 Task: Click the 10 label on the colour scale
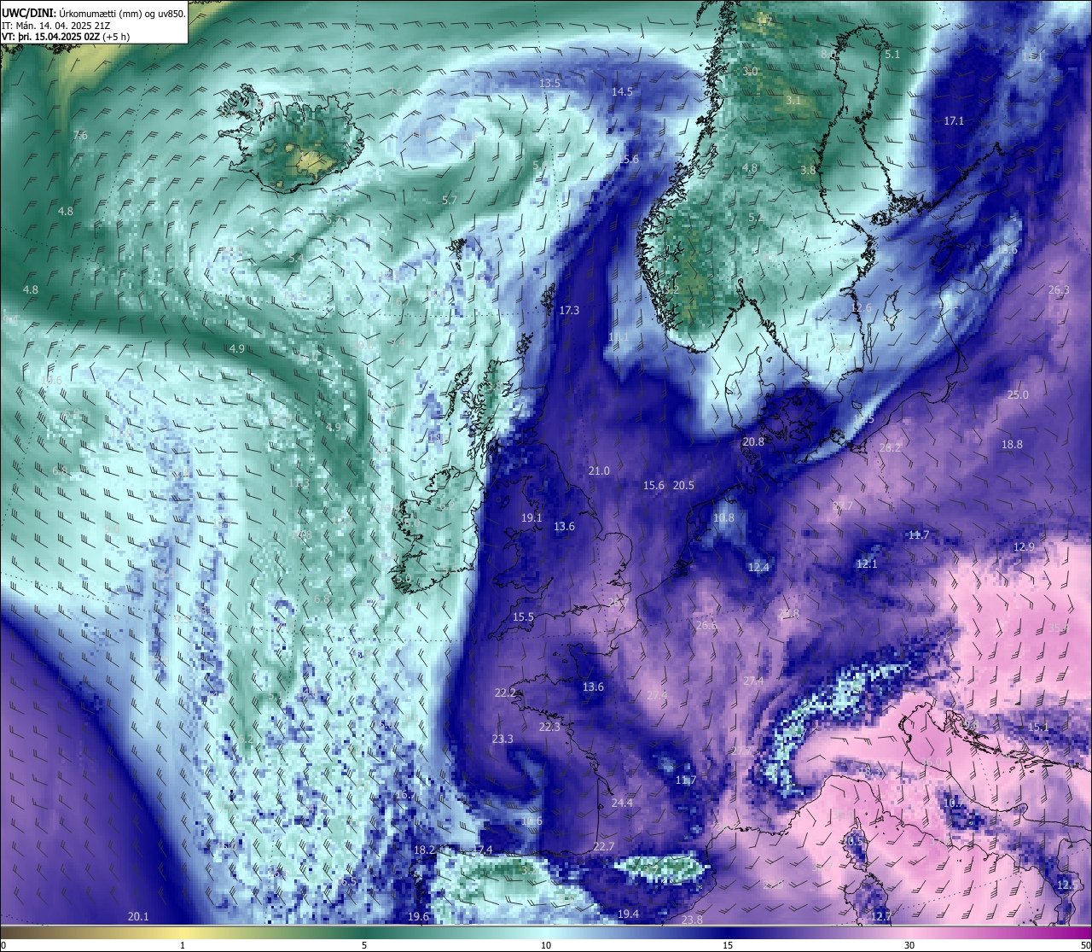546,945
